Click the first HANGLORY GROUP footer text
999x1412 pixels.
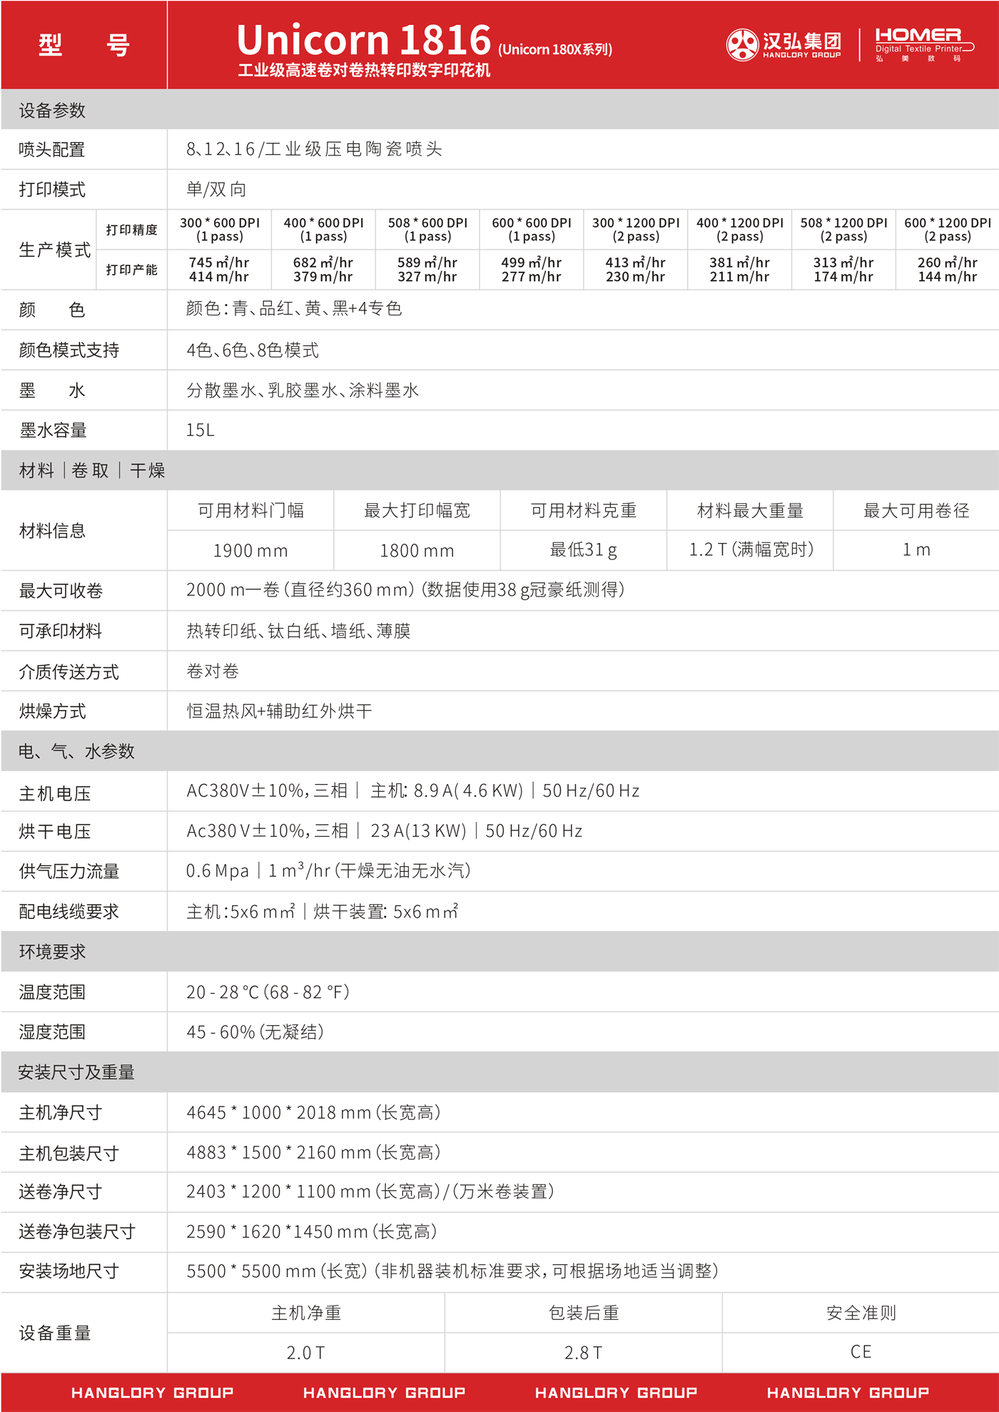point(152,1392)
